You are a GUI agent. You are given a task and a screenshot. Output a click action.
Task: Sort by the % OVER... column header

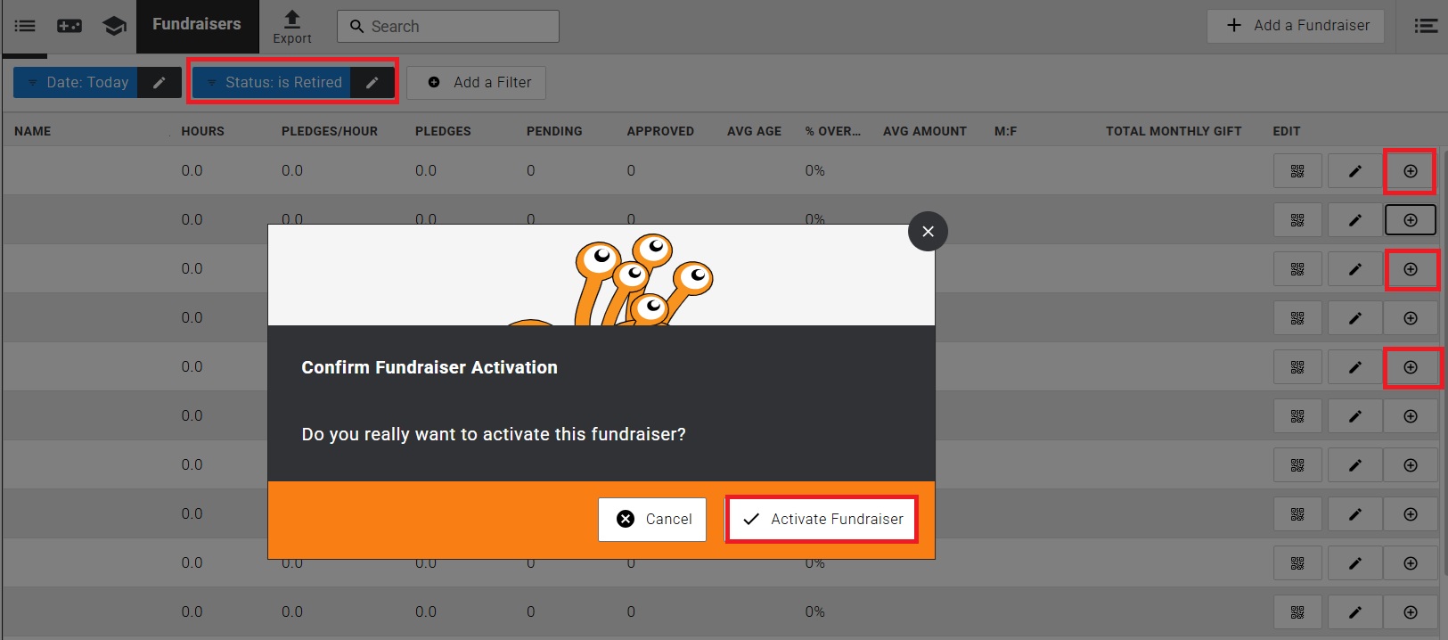[833, 131]
